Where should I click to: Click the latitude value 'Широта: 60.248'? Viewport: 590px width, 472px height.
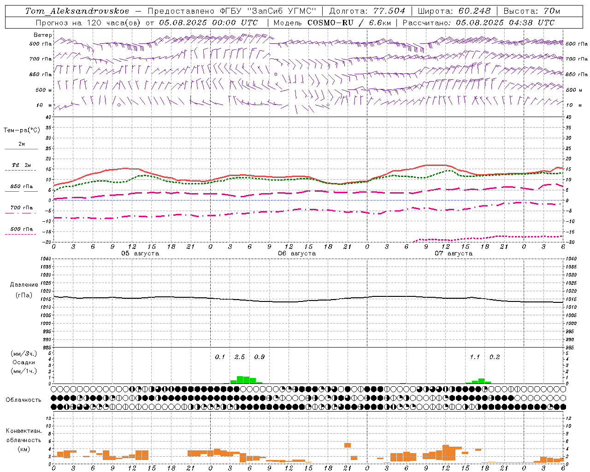tap(454, 11)
